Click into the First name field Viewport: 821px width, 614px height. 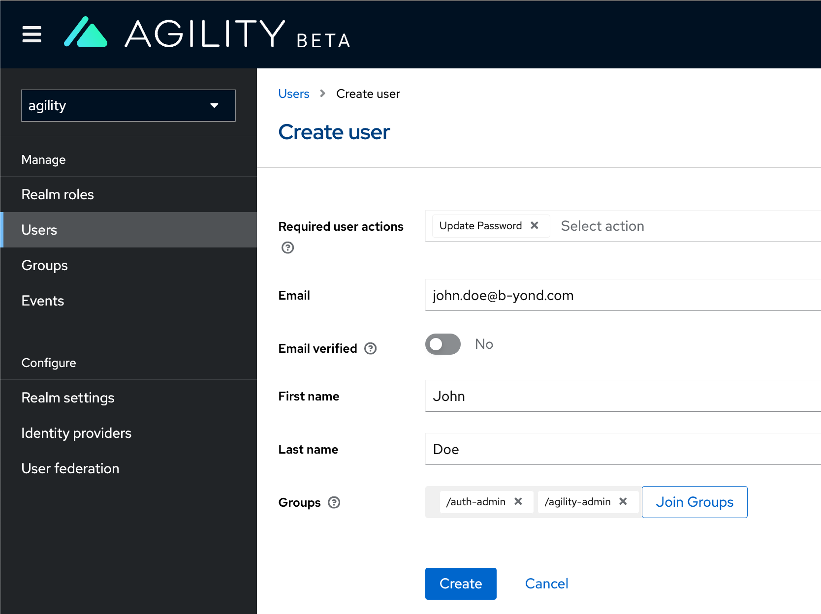point(623,396)
